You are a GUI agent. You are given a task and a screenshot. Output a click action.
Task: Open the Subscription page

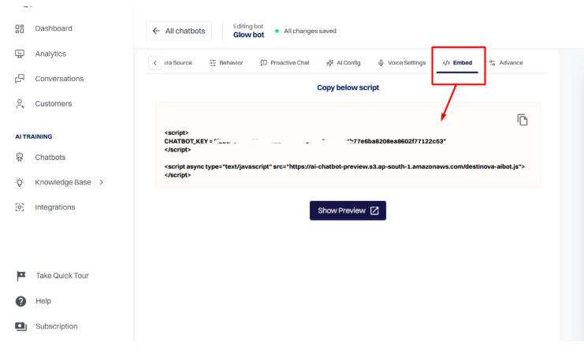(57, 326)
